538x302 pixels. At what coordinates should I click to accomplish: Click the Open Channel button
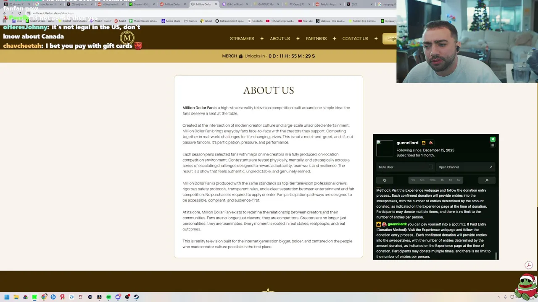click(465, 167)
